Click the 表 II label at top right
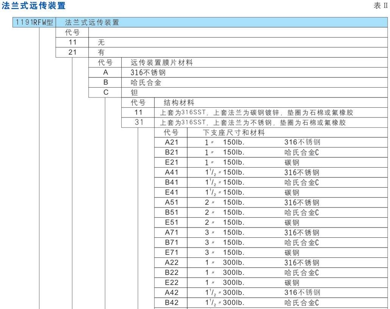The image size is (390, 309). click(x=381, y=6)
